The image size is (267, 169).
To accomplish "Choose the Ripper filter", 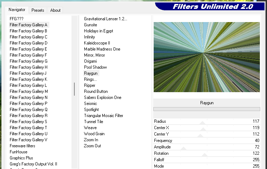I will [90, 85].
